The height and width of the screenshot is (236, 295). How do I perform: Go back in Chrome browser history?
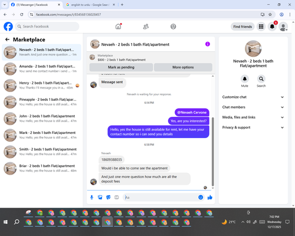(5, 15)
